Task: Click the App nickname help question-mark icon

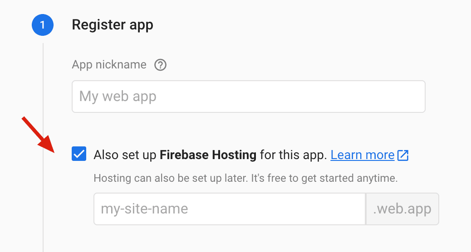Action: (161, 65)
